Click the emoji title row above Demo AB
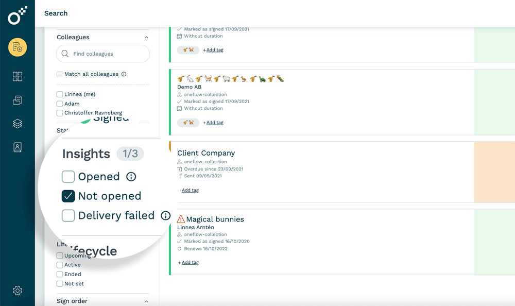515x306 pixels. [x=231, y=79]
